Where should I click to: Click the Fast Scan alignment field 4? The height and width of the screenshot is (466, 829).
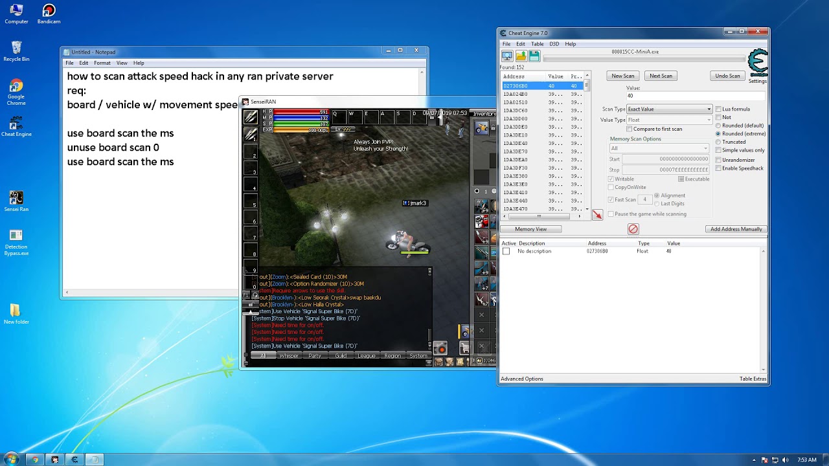tap(645, 199)
